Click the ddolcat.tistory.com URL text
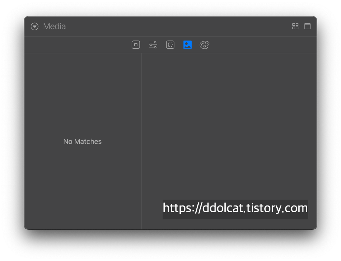Image resolution: width=341 pixels, height=261 pixels. [x=235, y=208]
